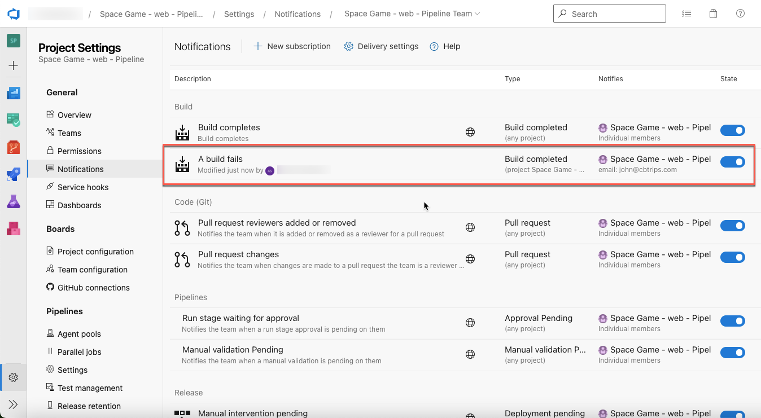Click New subscription button

tap(292, 46)
